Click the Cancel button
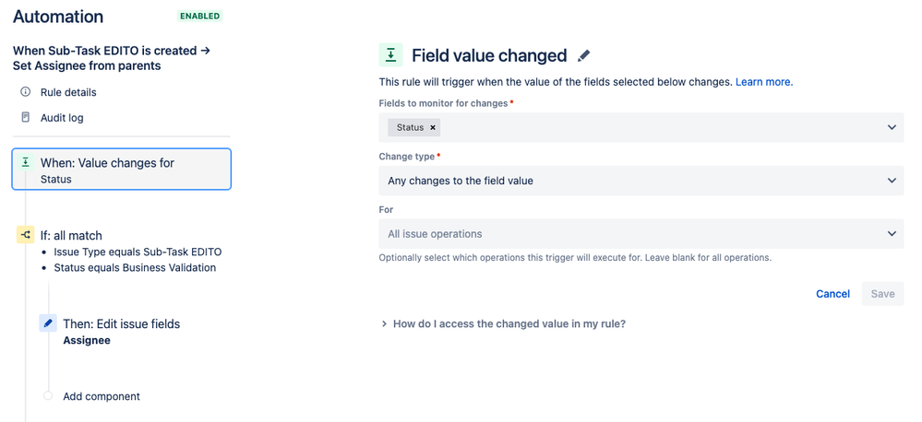This screenshot has width=922, height=422. point(832,294)
